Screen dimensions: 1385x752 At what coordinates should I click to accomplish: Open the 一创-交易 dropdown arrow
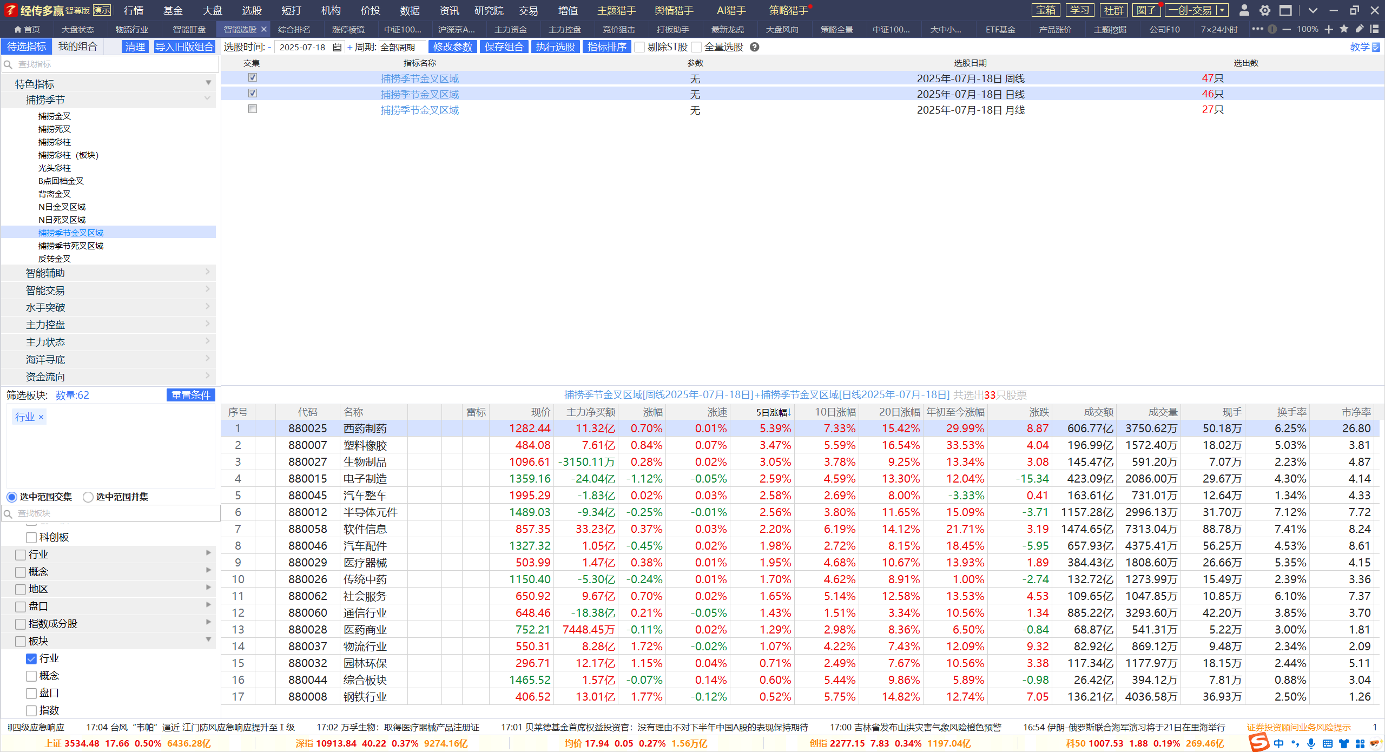[1222, 10]
